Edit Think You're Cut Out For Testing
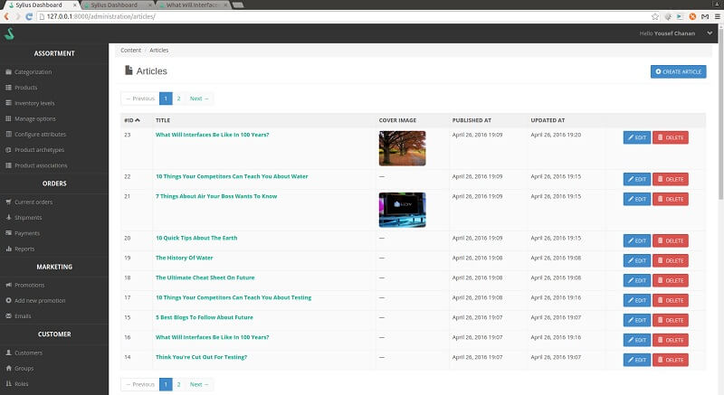 (x=637, y=360)
